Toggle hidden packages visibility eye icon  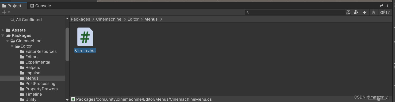pos(385,12)
